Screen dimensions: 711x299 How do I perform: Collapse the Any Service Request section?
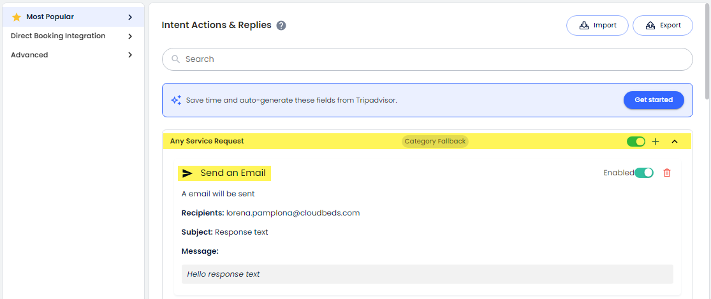pos(675,142)
